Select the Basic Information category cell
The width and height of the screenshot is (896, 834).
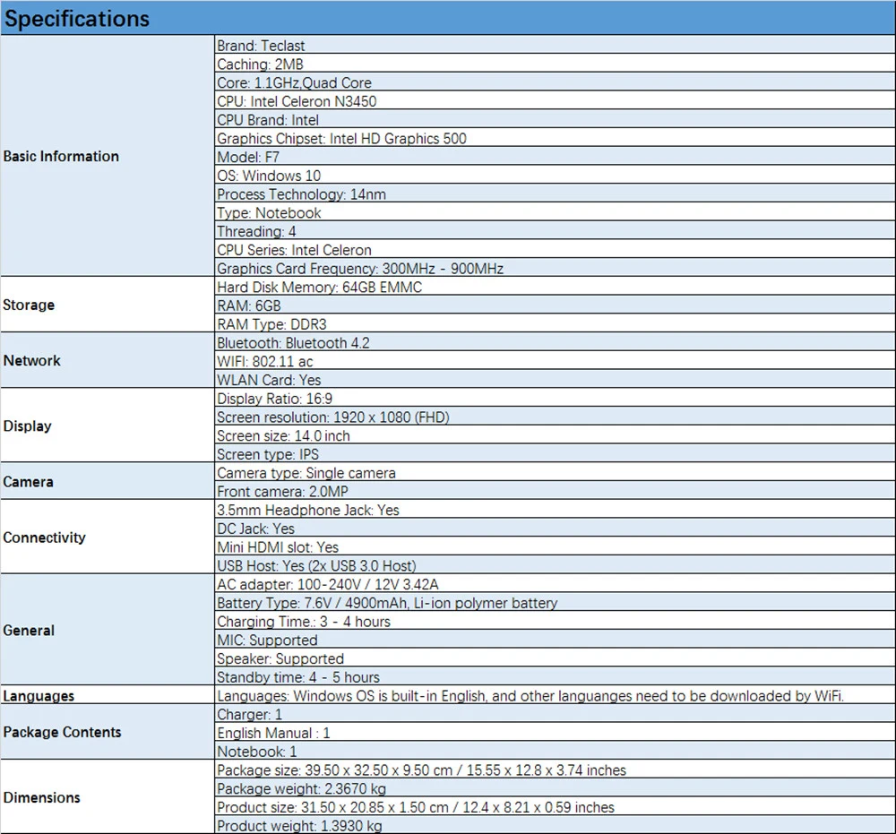[107, 156]
